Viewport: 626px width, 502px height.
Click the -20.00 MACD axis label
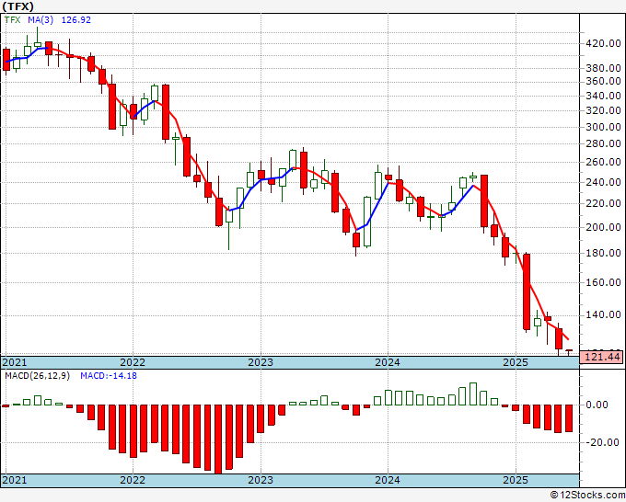click(603, 442)
